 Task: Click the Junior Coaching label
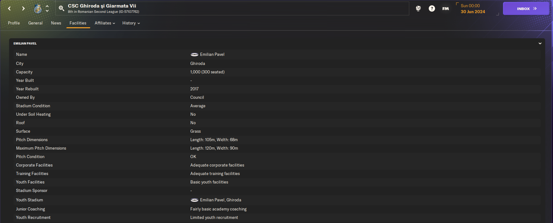coord(31,209)
